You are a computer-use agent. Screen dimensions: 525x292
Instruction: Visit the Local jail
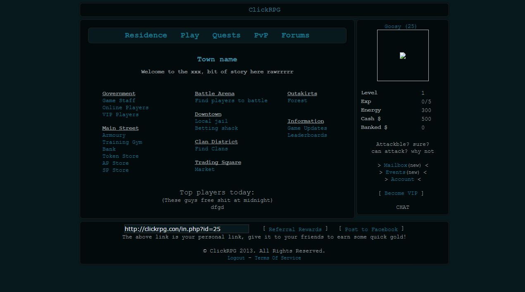pos(211,121)
